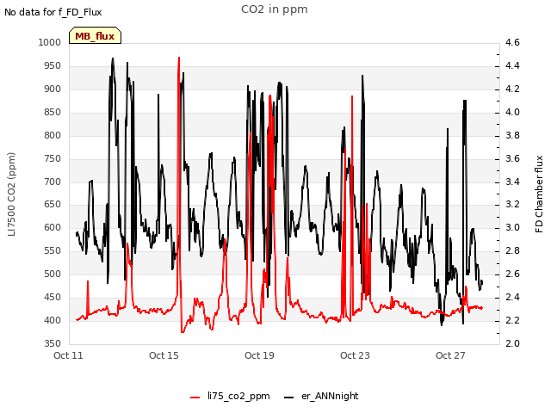Click the black er_ANNnight peak just after Oct 23
The width and height of the screenshot is (551, 413).
(362, 77)
